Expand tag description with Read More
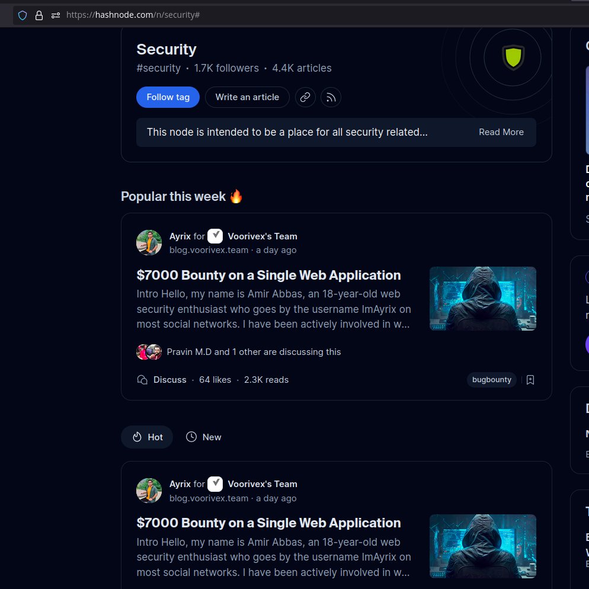The image size is (589, 589). pyautogui.click(x=501, y=132)
